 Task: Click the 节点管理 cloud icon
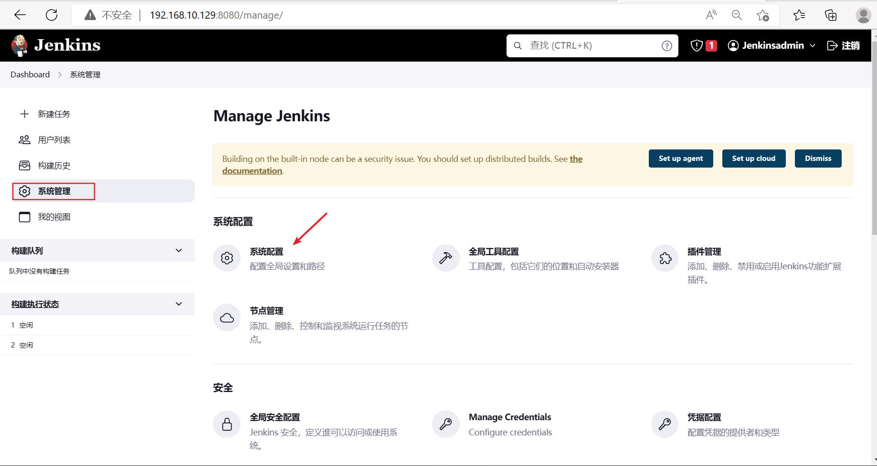(x=227, y=318)
